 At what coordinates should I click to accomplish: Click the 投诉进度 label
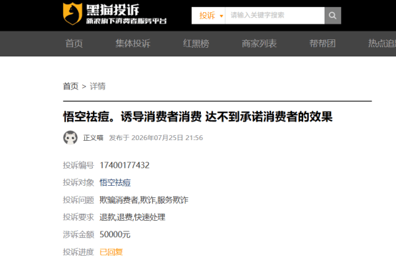click(79, 252)
